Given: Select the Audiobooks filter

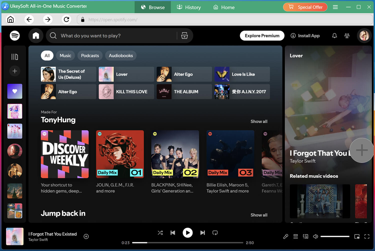Looking at the screenshot, I should 121,55.
